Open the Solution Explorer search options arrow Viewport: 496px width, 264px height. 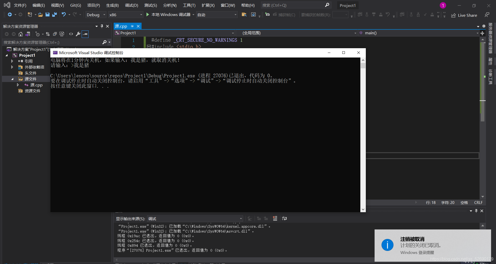pos(110,42)
